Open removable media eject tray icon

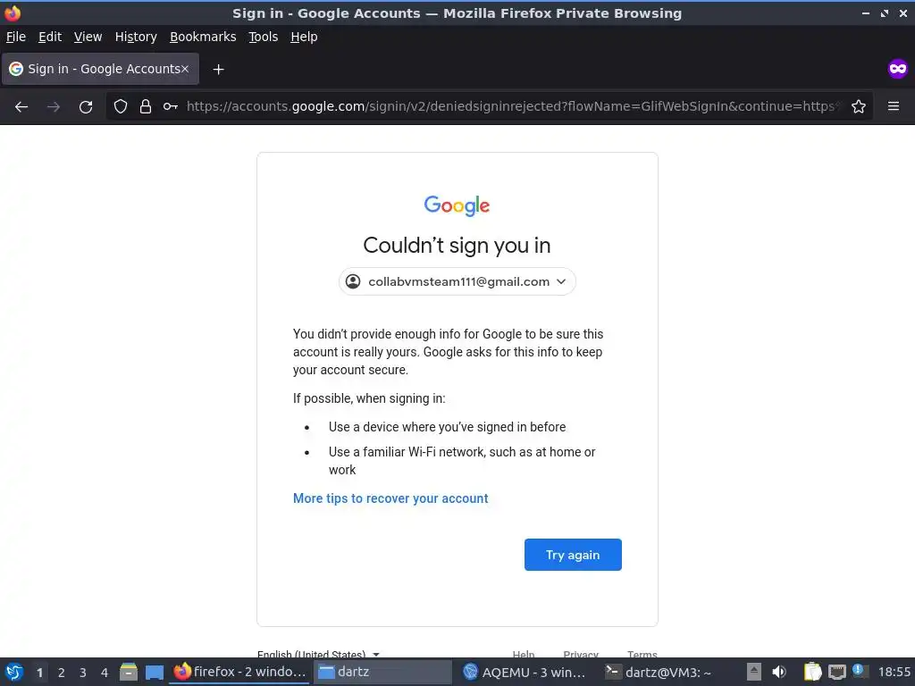[754, 672]
